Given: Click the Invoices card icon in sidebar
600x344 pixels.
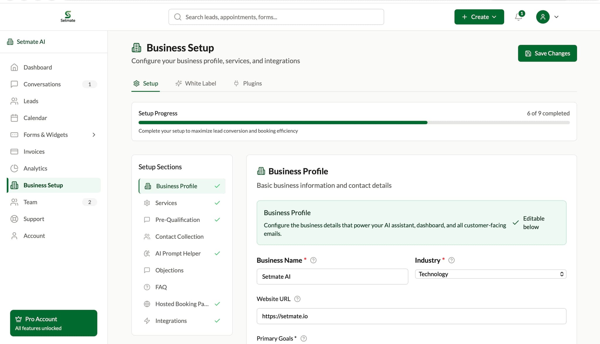Looking at the screenshot, I should point(14,151).
